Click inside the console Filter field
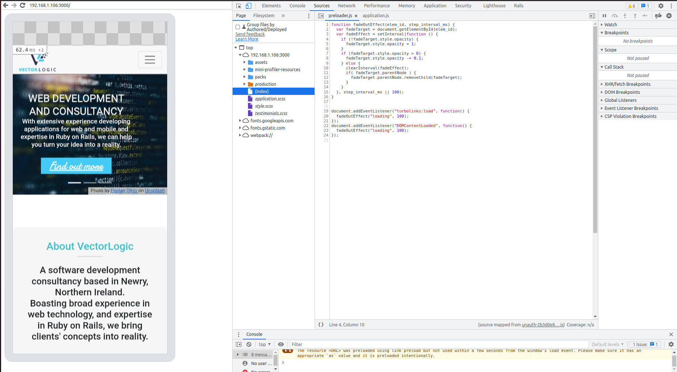 [x=329, y=344]
